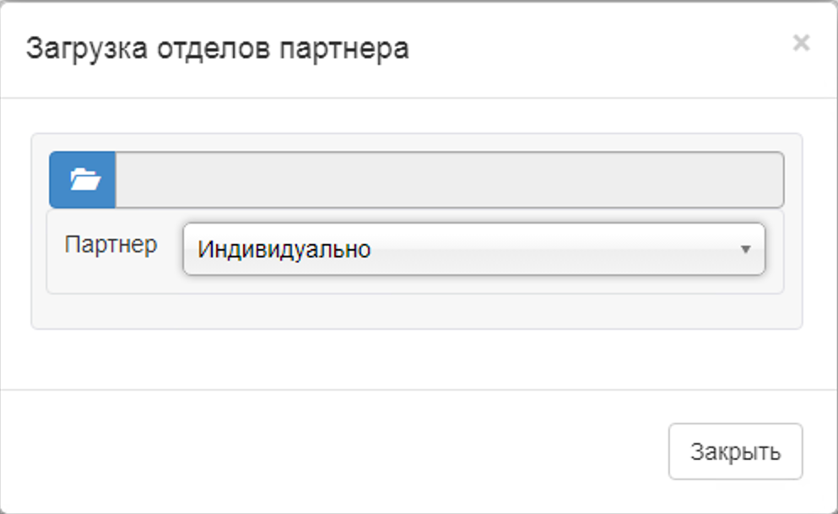Click the upload folder icon above Партнер

(x=83, y=180)
